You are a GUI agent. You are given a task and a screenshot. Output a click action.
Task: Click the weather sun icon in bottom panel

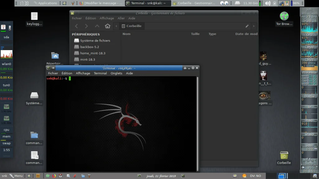pos(244,176)
